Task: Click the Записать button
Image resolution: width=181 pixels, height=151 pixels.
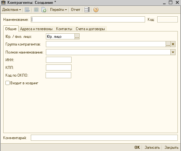Action: click(152, 147)
